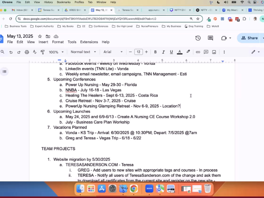Open the Docs View menu
The height and width of the screenshot is (198, 264).
(31, 42)
